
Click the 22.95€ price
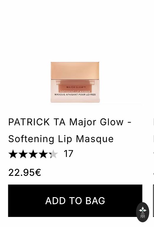pyautogui.click(x=25, y=173)
